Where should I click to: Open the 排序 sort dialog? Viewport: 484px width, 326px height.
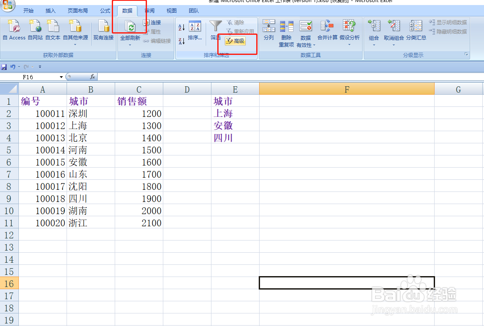pyautogui.click(x=195, y=31)
